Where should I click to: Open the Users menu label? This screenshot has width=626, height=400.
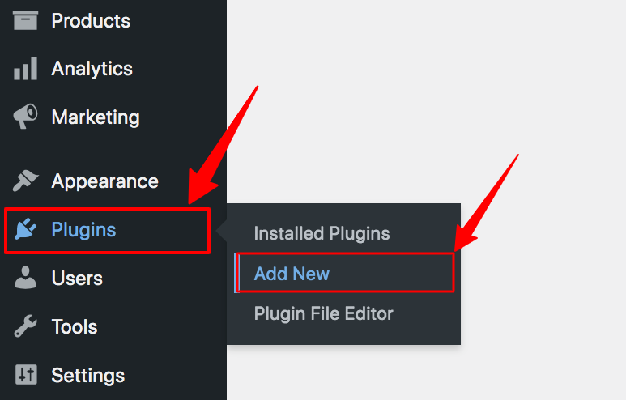click(77, 279)
